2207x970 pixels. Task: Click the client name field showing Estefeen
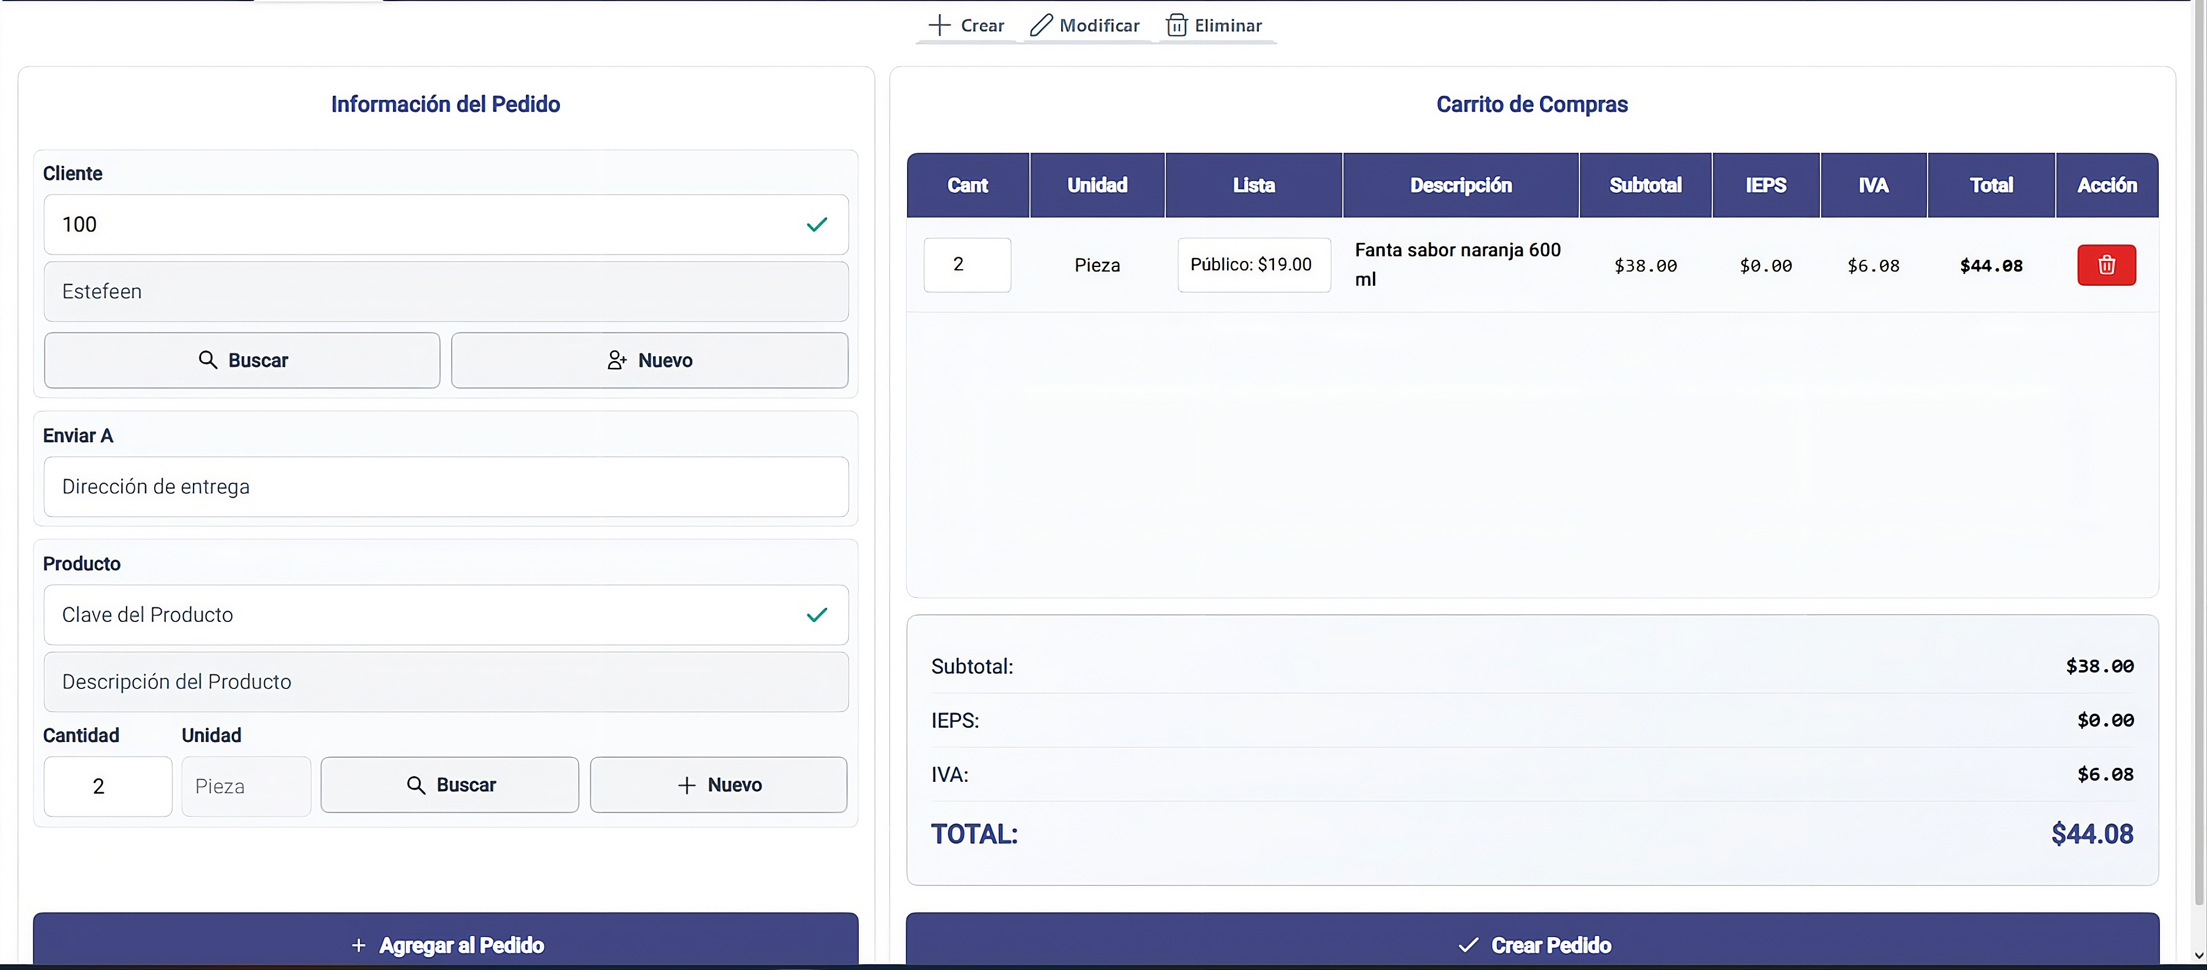445,291
